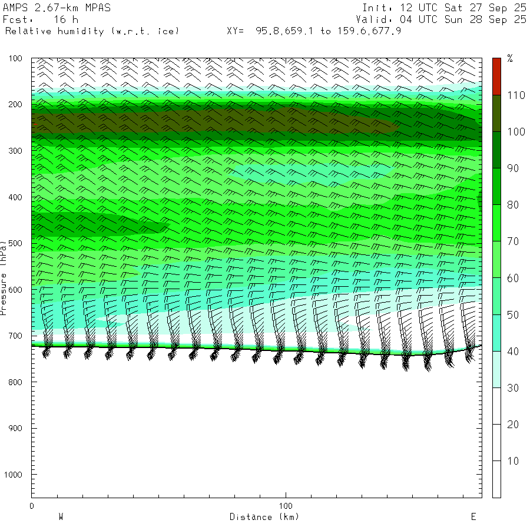Screen dimensions: 530x530
Task: Click the '%' unit label above colorbar
Action: point(510,58)
